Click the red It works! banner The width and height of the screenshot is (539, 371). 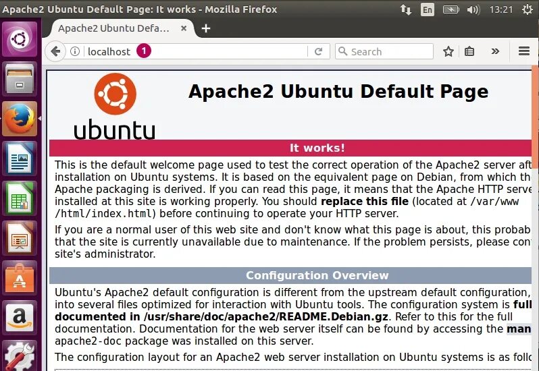[x=290, y=148]
